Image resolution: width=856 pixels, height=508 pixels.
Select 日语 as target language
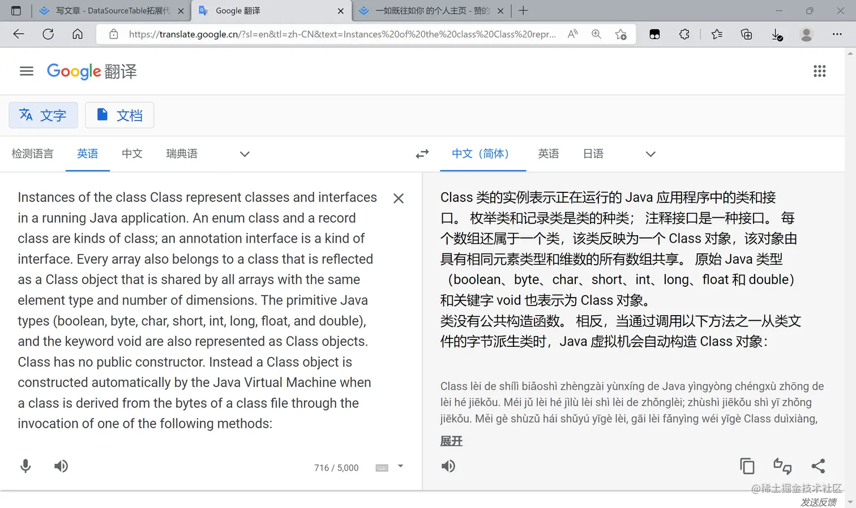pyautogui.click(x=593, y=154)
